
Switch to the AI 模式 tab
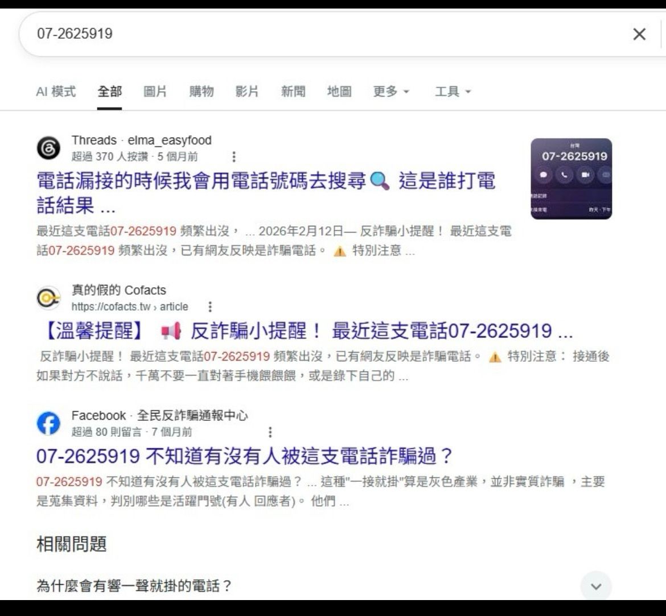click(x=56, y=91)
